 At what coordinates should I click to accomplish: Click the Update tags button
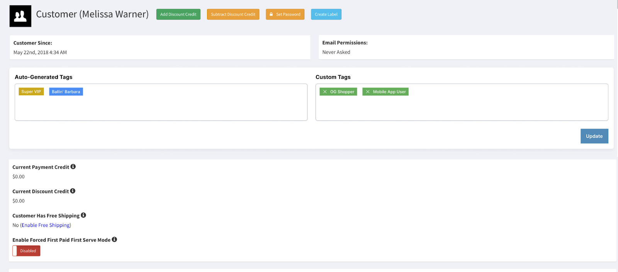tap(594, 136)
